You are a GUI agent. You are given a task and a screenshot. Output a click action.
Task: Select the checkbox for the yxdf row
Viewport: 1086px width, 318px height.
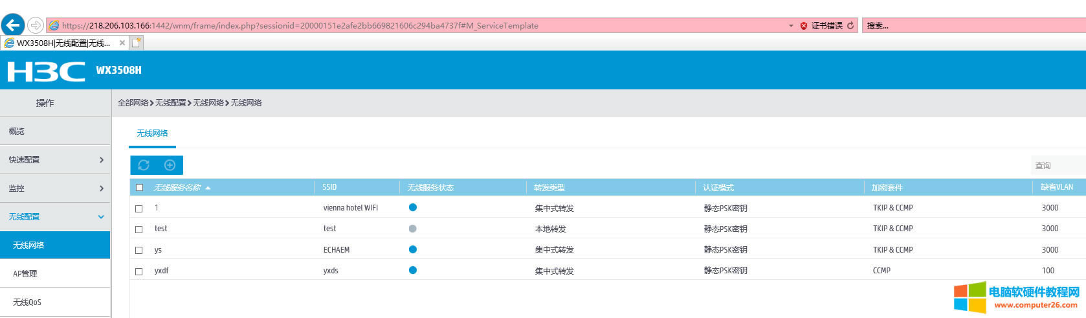(139, 271)
